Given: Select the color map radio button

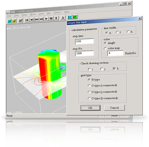Looking at the screenshot, I should (x=105, y=48).
